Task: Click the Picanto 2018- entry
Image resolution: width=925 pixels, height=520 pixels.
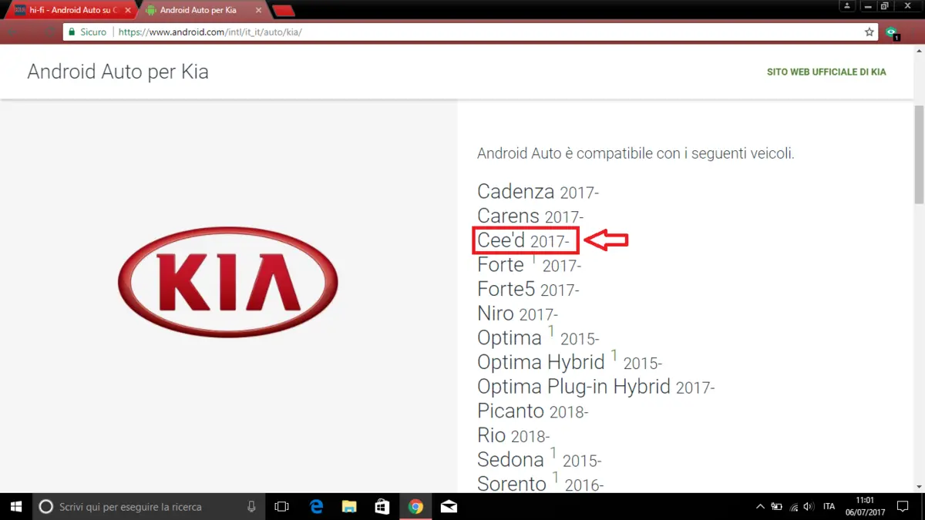Action: point(533,411)
